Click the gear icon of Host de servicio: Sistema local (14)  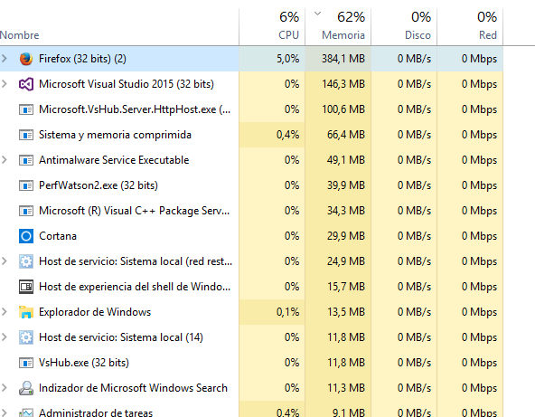(x=26, y=337)
